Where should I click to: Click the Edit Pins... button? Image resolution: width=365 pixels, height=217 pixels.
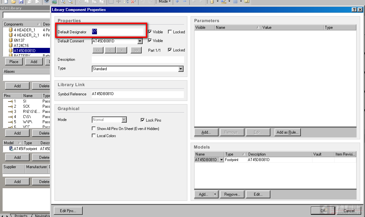[68, 211]
